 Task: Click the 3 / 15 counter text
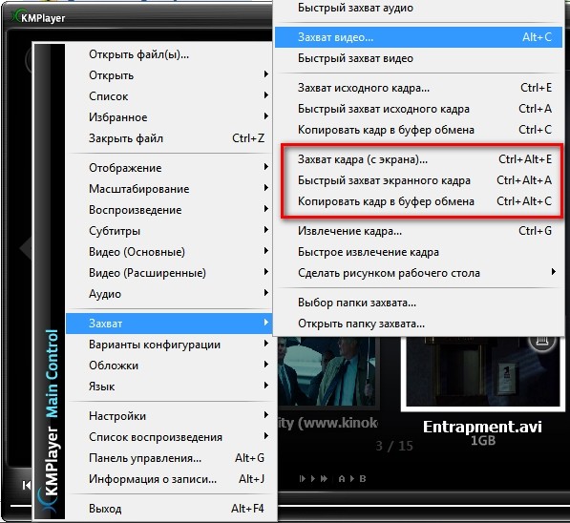tap(394, 446)
